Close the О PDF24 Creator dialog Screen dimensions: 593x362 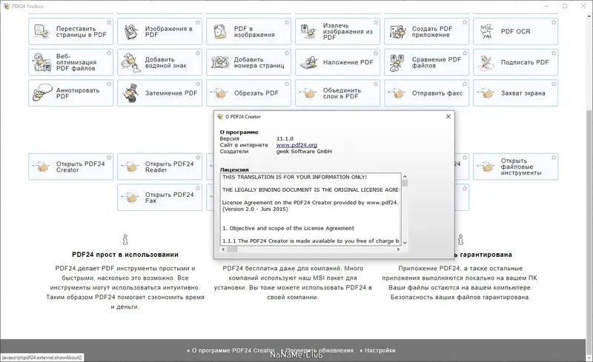click(x=448, y=116)
